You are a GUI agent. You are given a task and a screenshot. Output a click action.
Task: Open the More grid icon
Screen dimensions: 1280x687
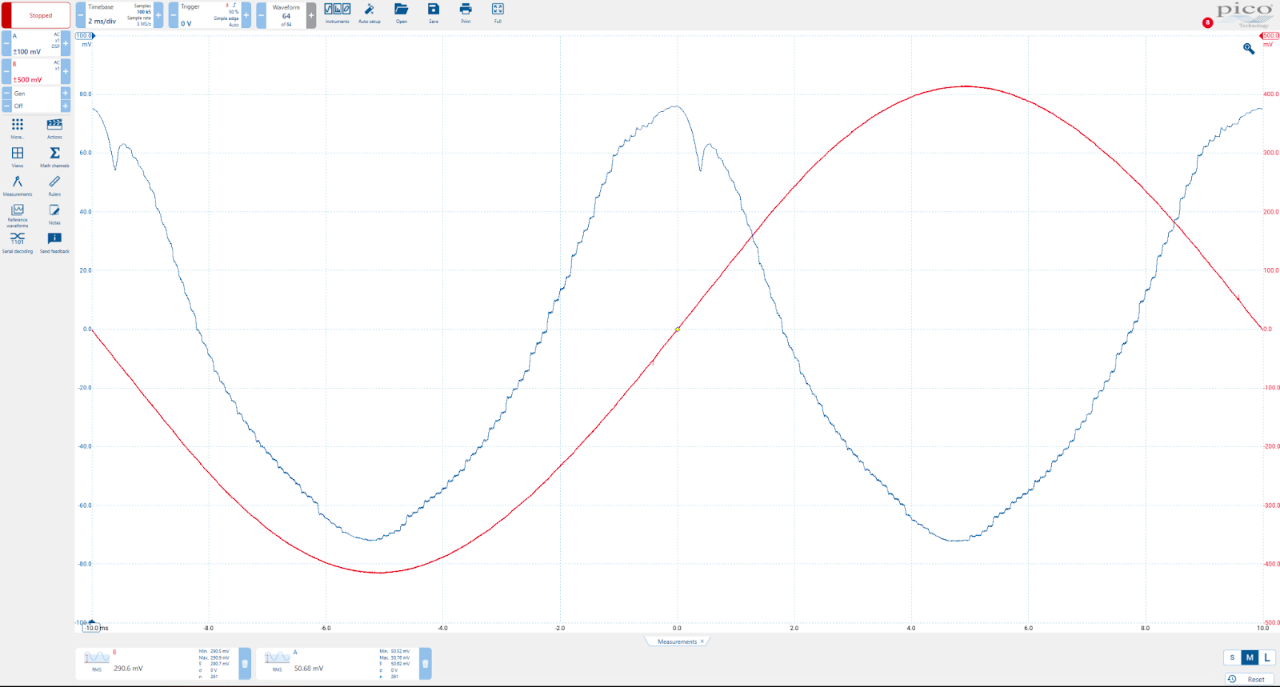tap(18, 127)
